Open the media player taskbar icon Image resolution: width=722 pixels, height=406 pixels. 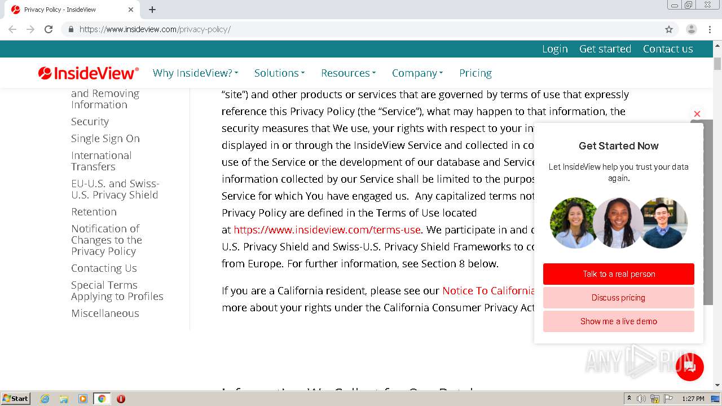(83, 399)
